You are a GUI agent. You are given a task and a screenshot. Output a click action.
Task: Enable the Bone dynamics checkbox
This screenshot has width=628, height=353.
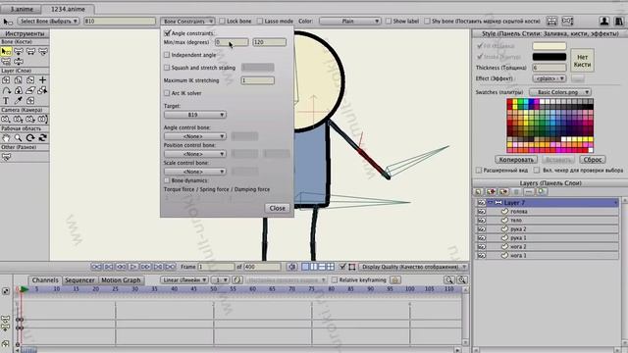(167, 180)
